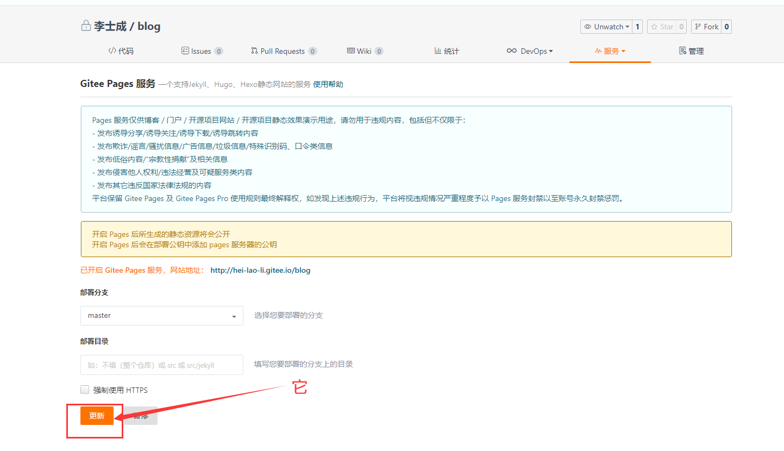Open the master branch dropdown
Viewport: 784px width, 451px height.
tap(162, 315)
